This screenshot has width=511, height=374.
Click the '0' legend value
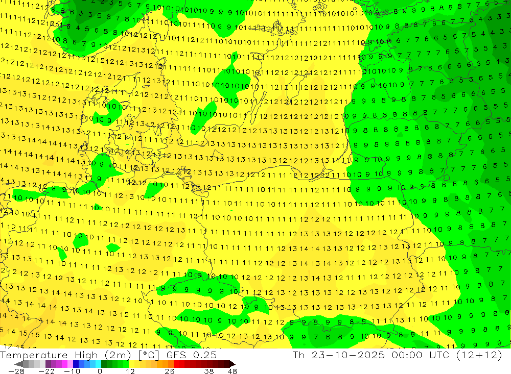click(100, 371)
